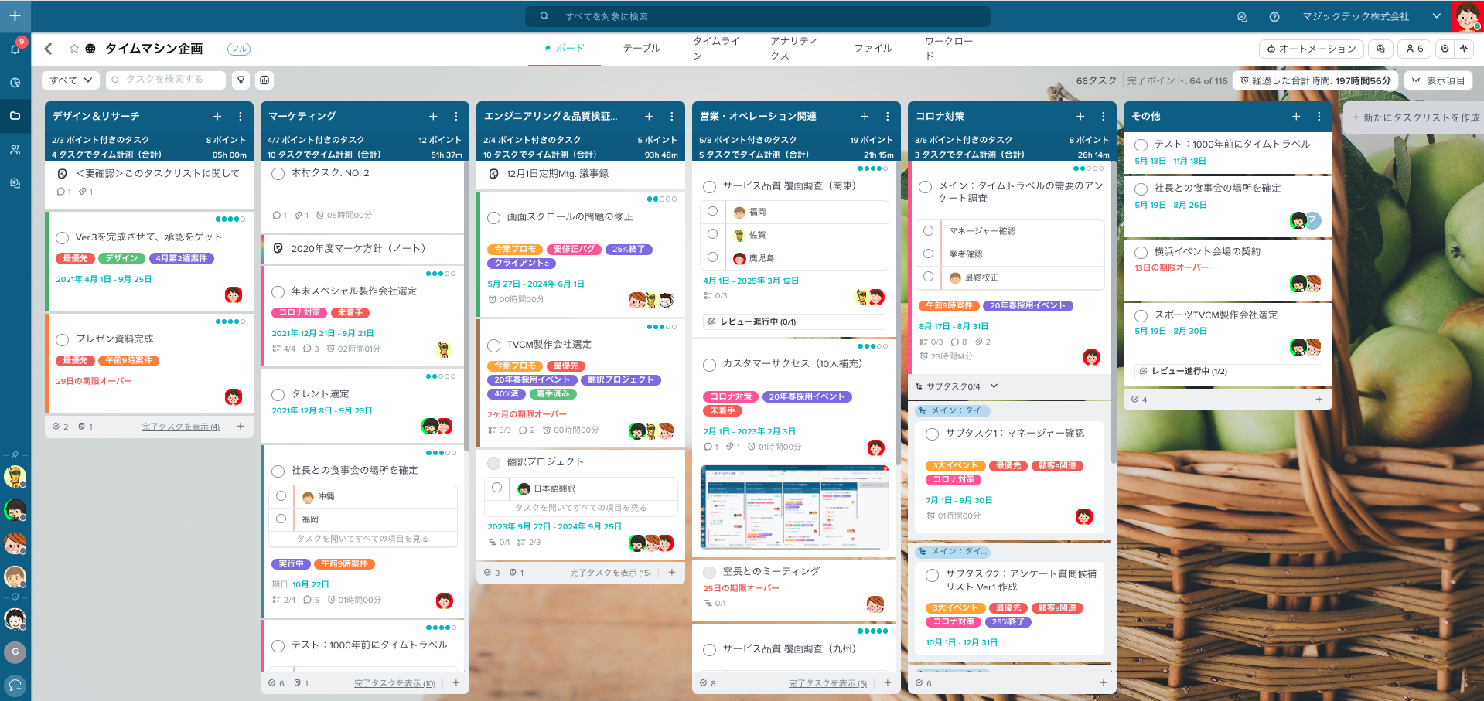
Task: Switch to the テーブル tab
Action: [x=641, y=48]
